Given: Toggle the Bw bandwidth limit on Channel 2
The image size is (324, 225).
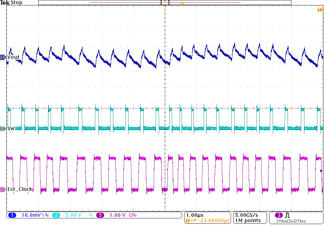Looking at the screenshot, I should pyautogui.click(x=90, y=215).
